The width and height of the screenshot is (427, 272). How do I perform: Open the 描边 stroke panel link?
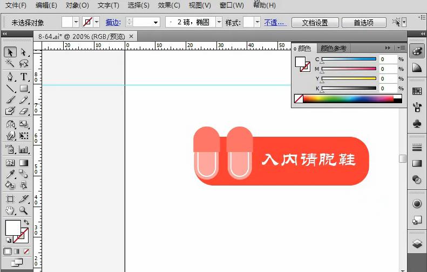113,22
